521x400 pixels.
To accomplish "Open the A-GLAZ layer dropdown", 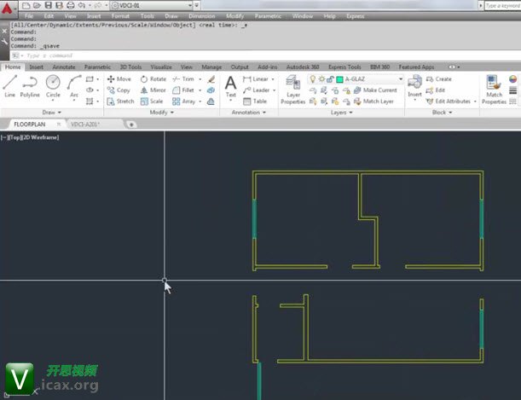I will click(401, 79).
